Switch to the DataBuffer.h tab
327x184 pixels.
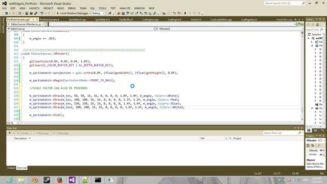(126, 19)
